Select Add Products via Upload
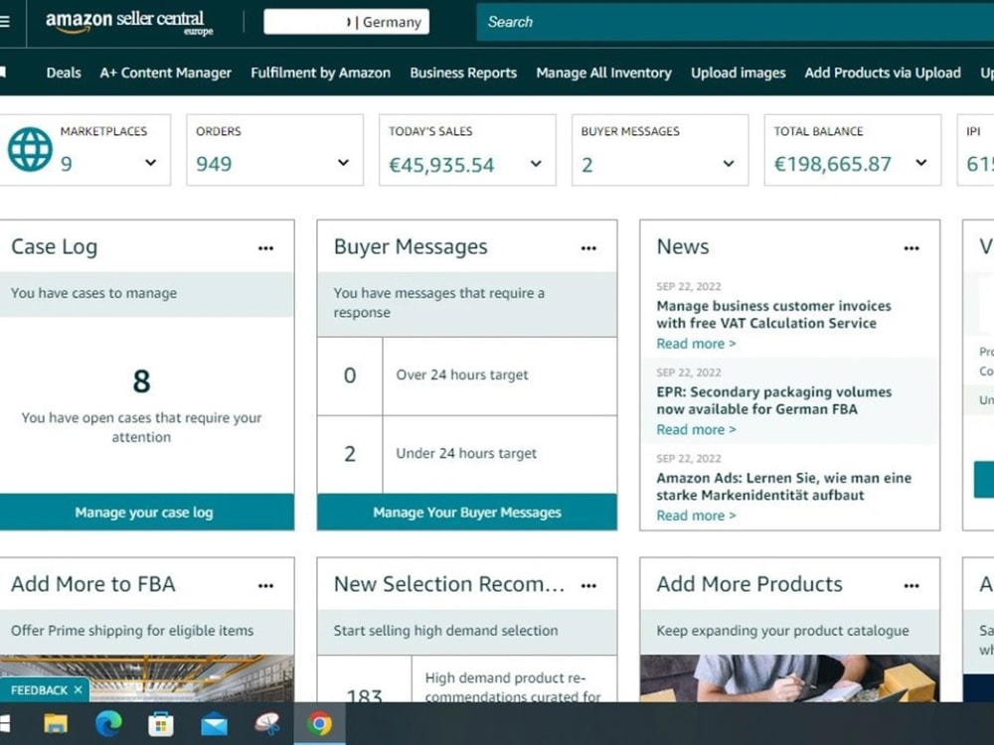Screen dimensions: 994x745 click(x=883, y=73)
